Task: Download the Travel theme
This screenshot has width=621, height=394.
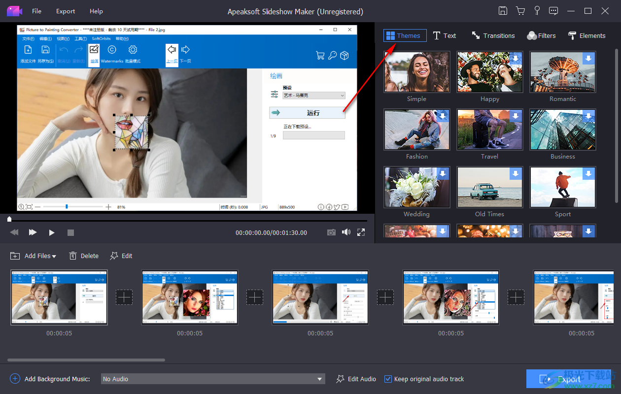Action: pos(516,116)
